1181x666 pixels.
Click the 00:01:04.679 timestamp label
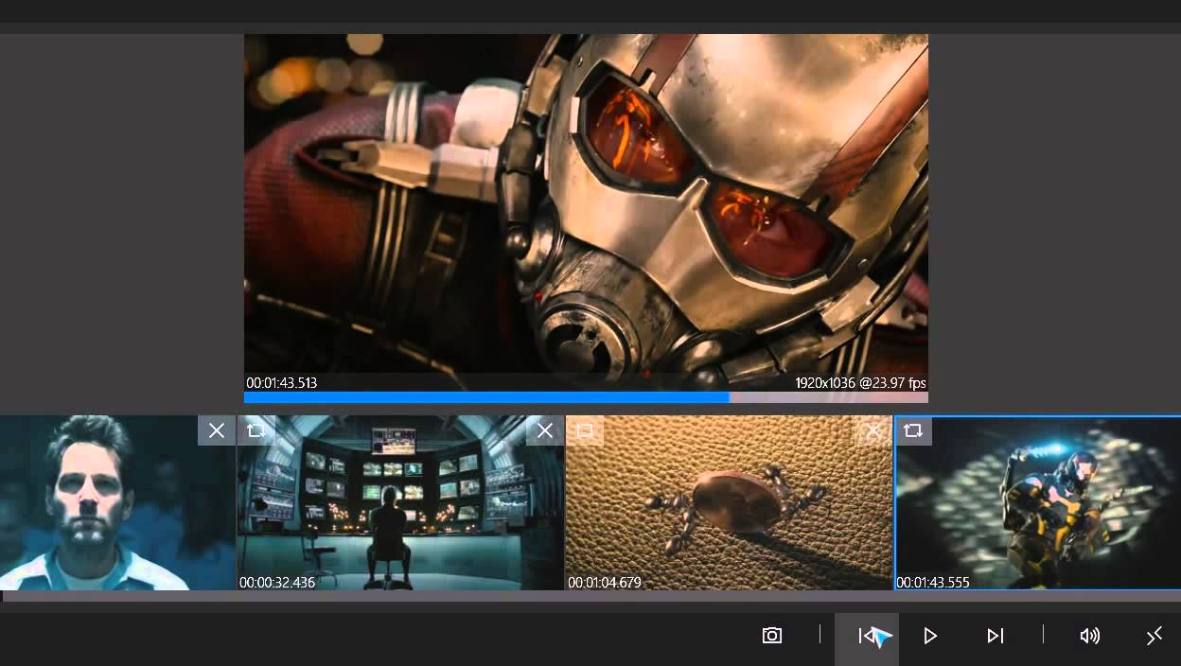point(605,583)
